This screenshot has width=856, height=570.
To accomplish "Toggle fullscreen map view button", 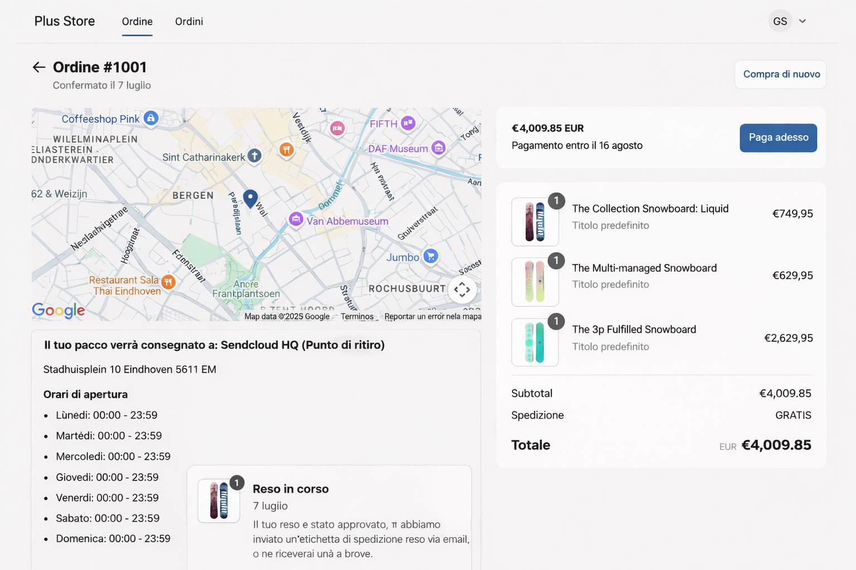I will click(x=462, y=289).
